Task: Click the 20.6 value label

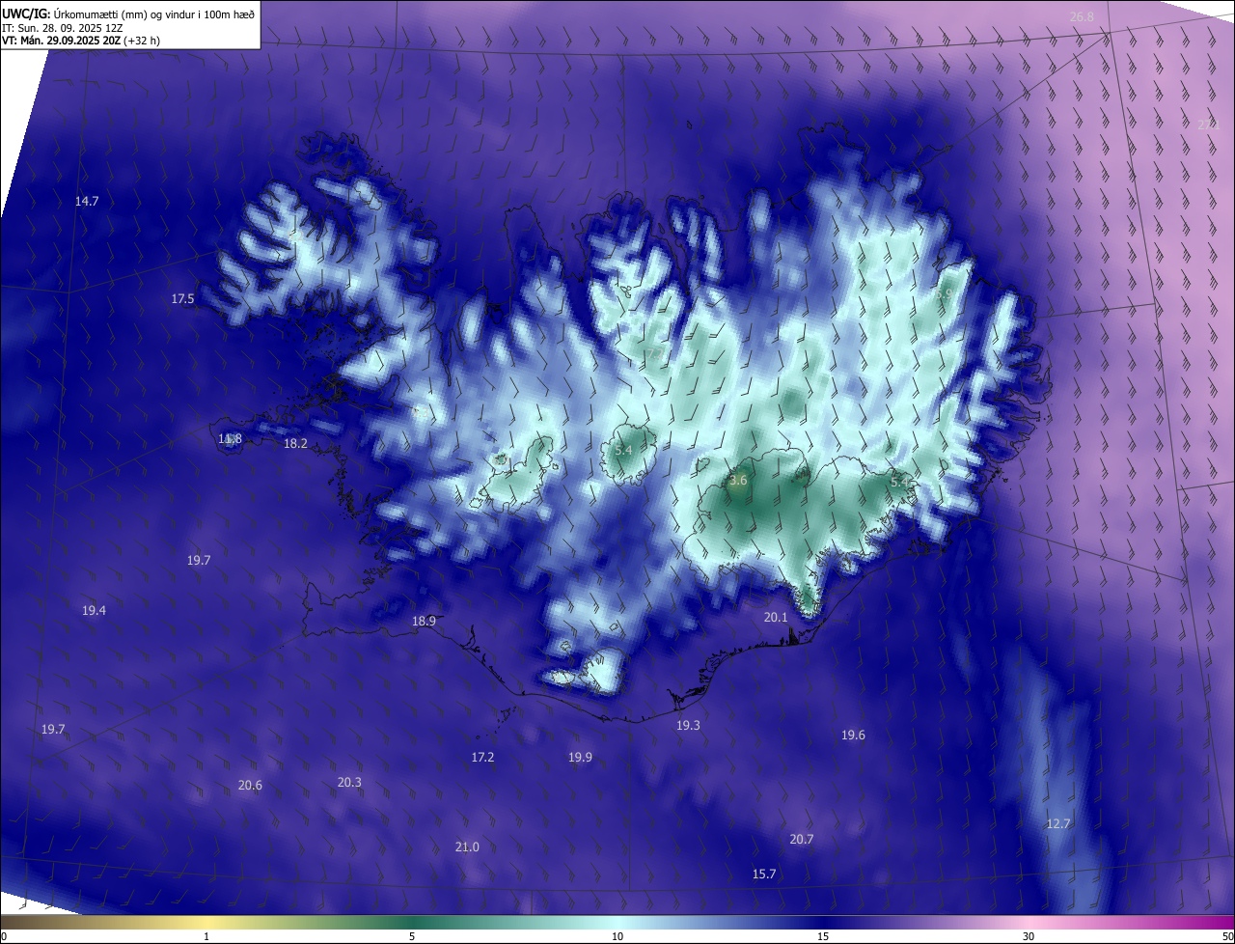Action: click(250, 786)
